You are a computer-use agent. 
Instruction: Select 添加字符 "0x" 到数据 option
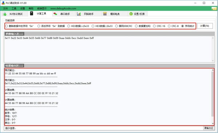[51, 26]
